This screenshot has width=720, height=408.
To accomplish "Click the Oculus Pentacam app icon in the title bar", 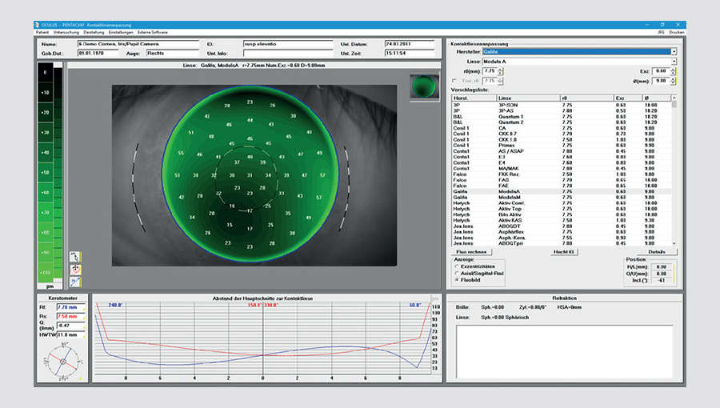I will [x=37, y=25].
